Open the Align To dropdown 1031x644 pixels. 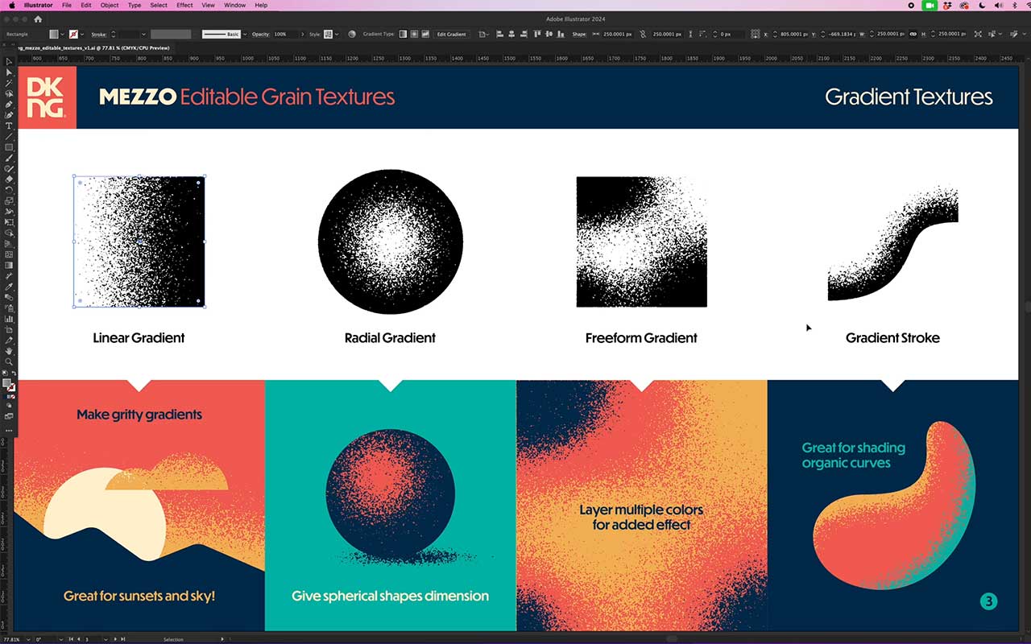click(x=483, y=35)
